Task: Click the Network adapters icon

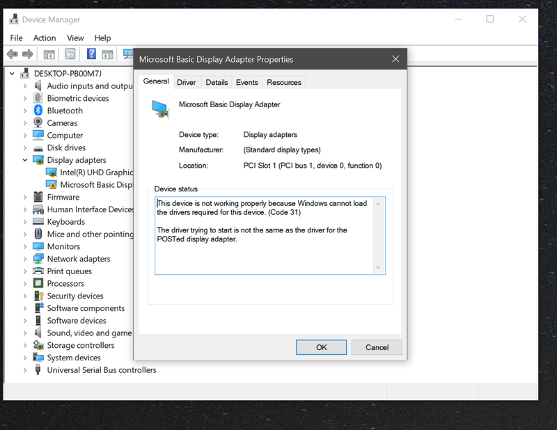Action: pos(38,259)
